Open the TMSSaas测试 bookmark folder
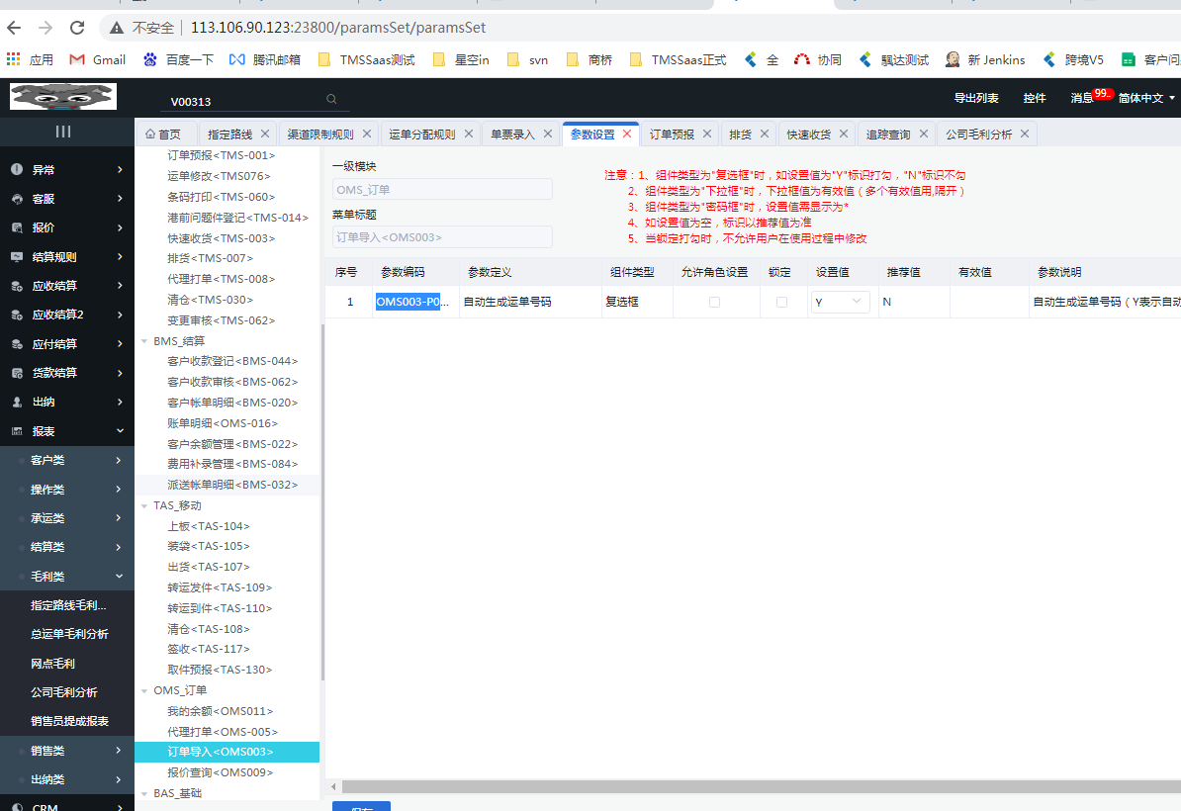The image size is (1181, 811). (x=367, y=59)
